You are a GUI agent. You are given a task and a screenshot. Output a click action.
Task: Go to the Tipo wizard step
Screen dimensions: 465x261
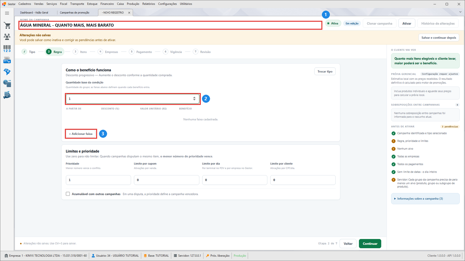(28, 52)
